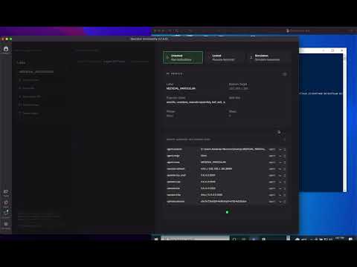Image resolution: width=357 pixels, height=267 pixels.
Task: Select the highlighted MEDICAL entry in left list
Action: point(36,72)
